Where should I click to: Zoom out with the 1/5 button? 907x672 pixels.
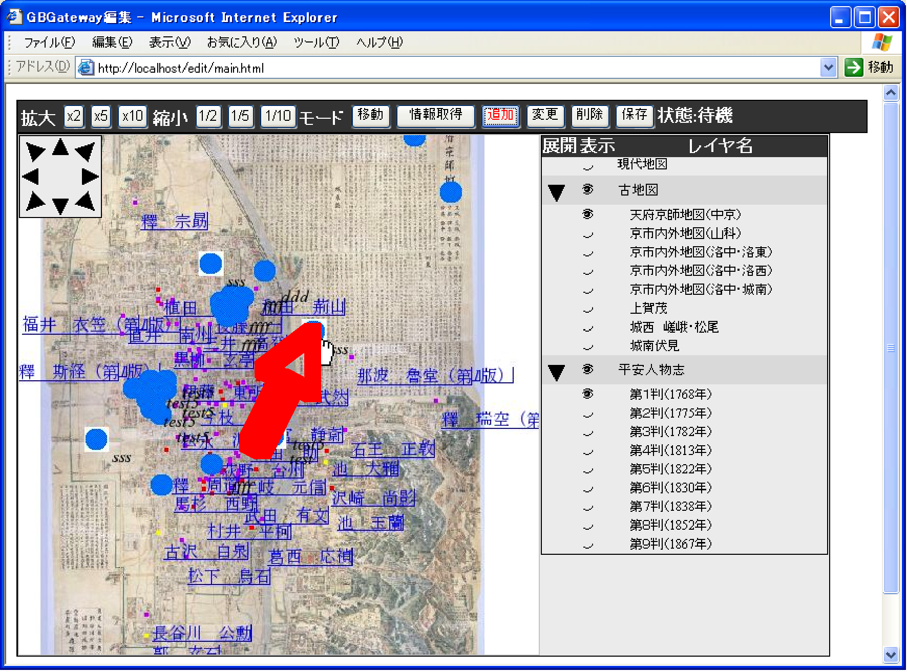[240, 116]
